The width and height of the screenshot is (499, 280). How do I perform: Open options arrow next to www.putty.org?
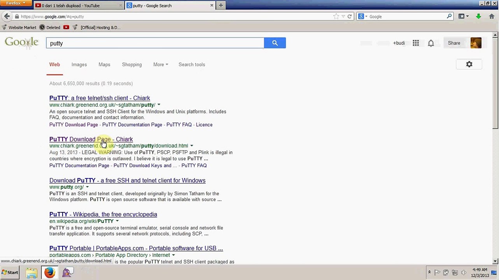point(87,187)
